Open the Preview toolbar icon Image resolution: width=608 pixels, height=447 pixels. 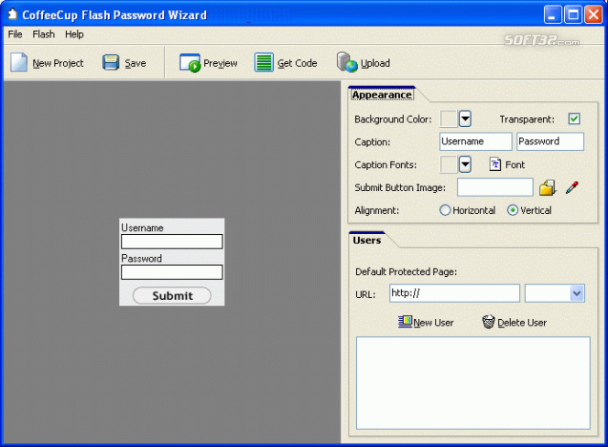click(x=190, y=63)
